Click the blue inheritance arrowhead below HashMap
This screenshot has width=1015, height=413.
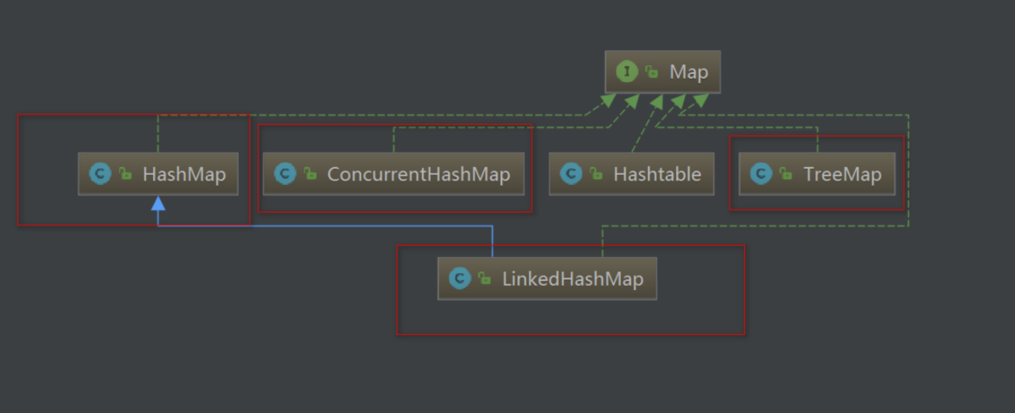158,204
